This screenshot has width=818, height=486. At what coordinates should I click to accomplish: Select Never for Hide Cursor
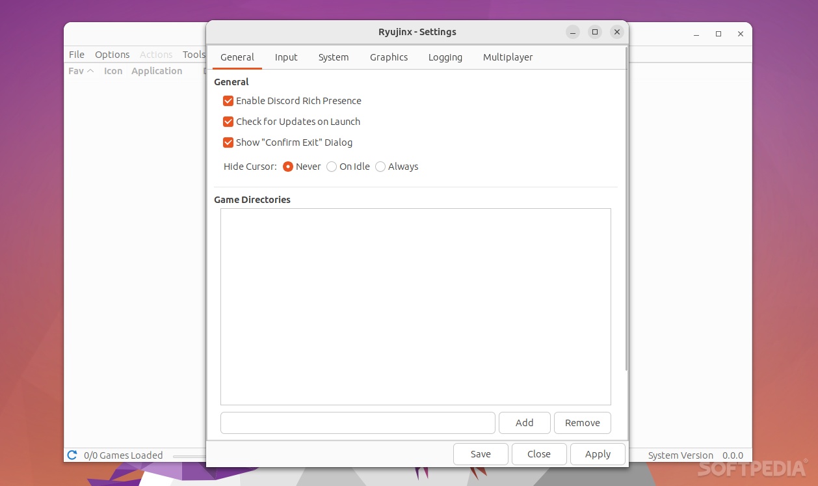(x=288, y=167)
